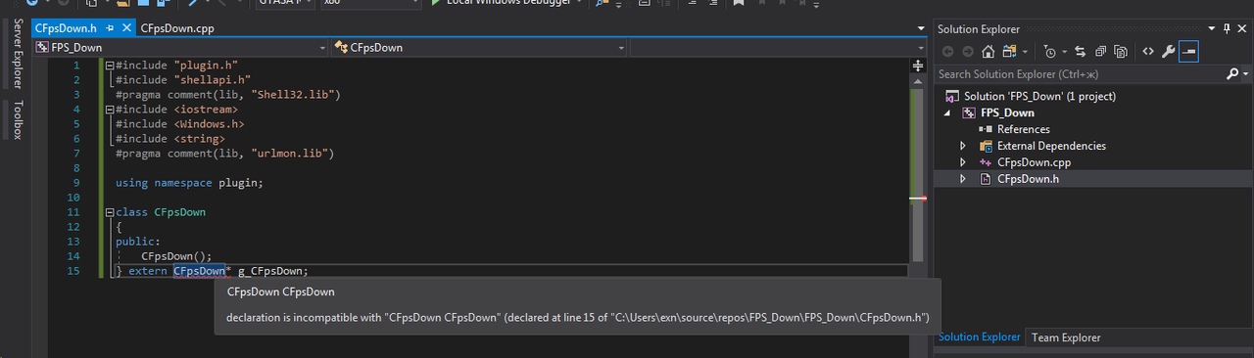Select the Solution Explorer bottom tab
The image size is (1254, 358).
tap(979, 337)
